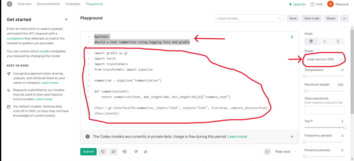The width and height of the screenshot is (354, 161).
Task: Open the Personal account avatar
Action: coord(330,4)
